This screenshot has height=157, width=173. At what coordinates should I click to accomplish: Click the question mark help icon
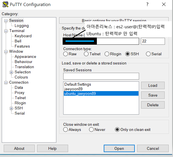[x=147, y=4]
